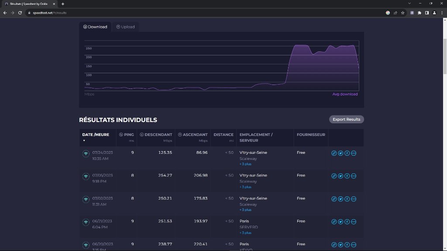Select the 206.98 upload speed value
The image size is (447, 251).
click(201, 175)
